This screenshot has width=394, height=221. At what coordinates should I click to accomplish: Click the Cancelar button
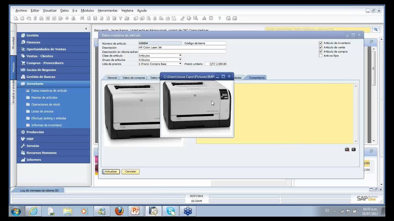coord(131,172)
